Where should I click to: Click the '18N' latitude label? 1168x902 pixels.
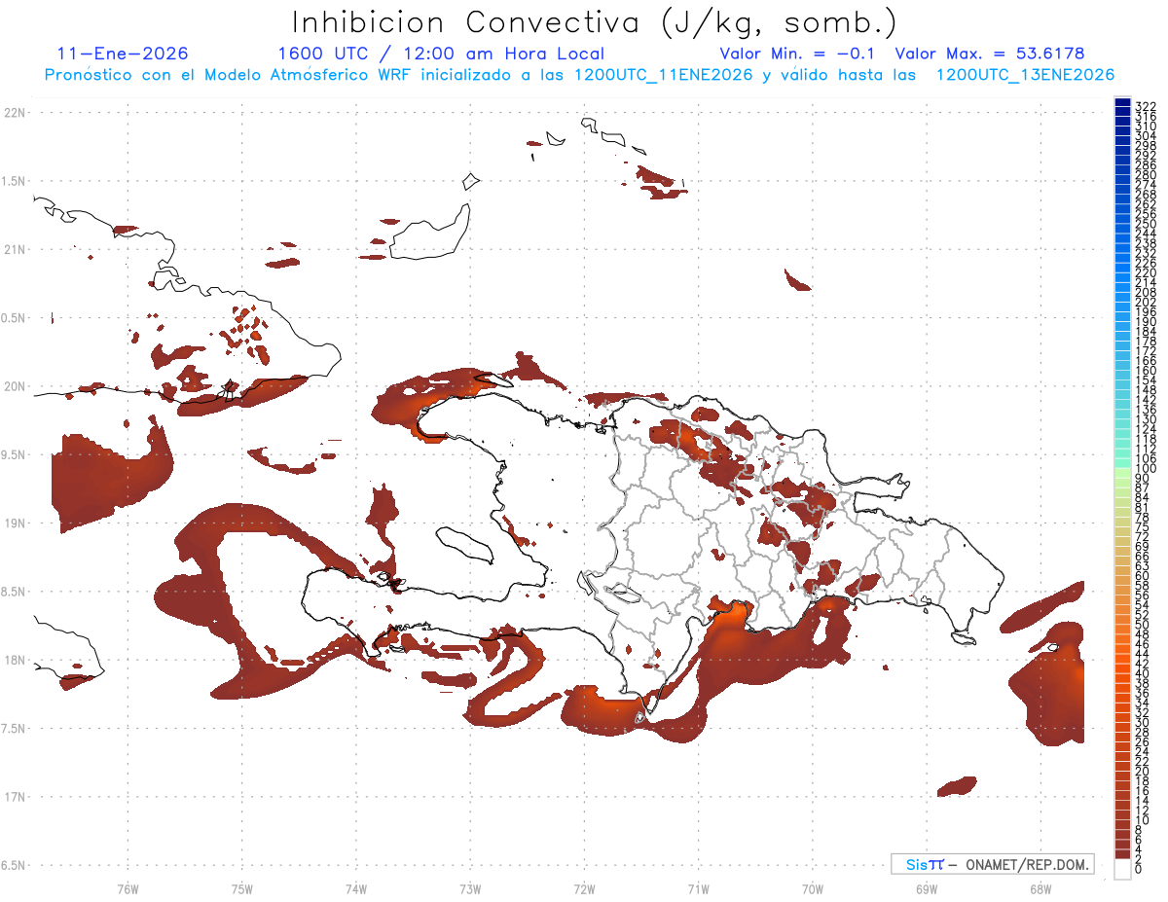point(15,660)
